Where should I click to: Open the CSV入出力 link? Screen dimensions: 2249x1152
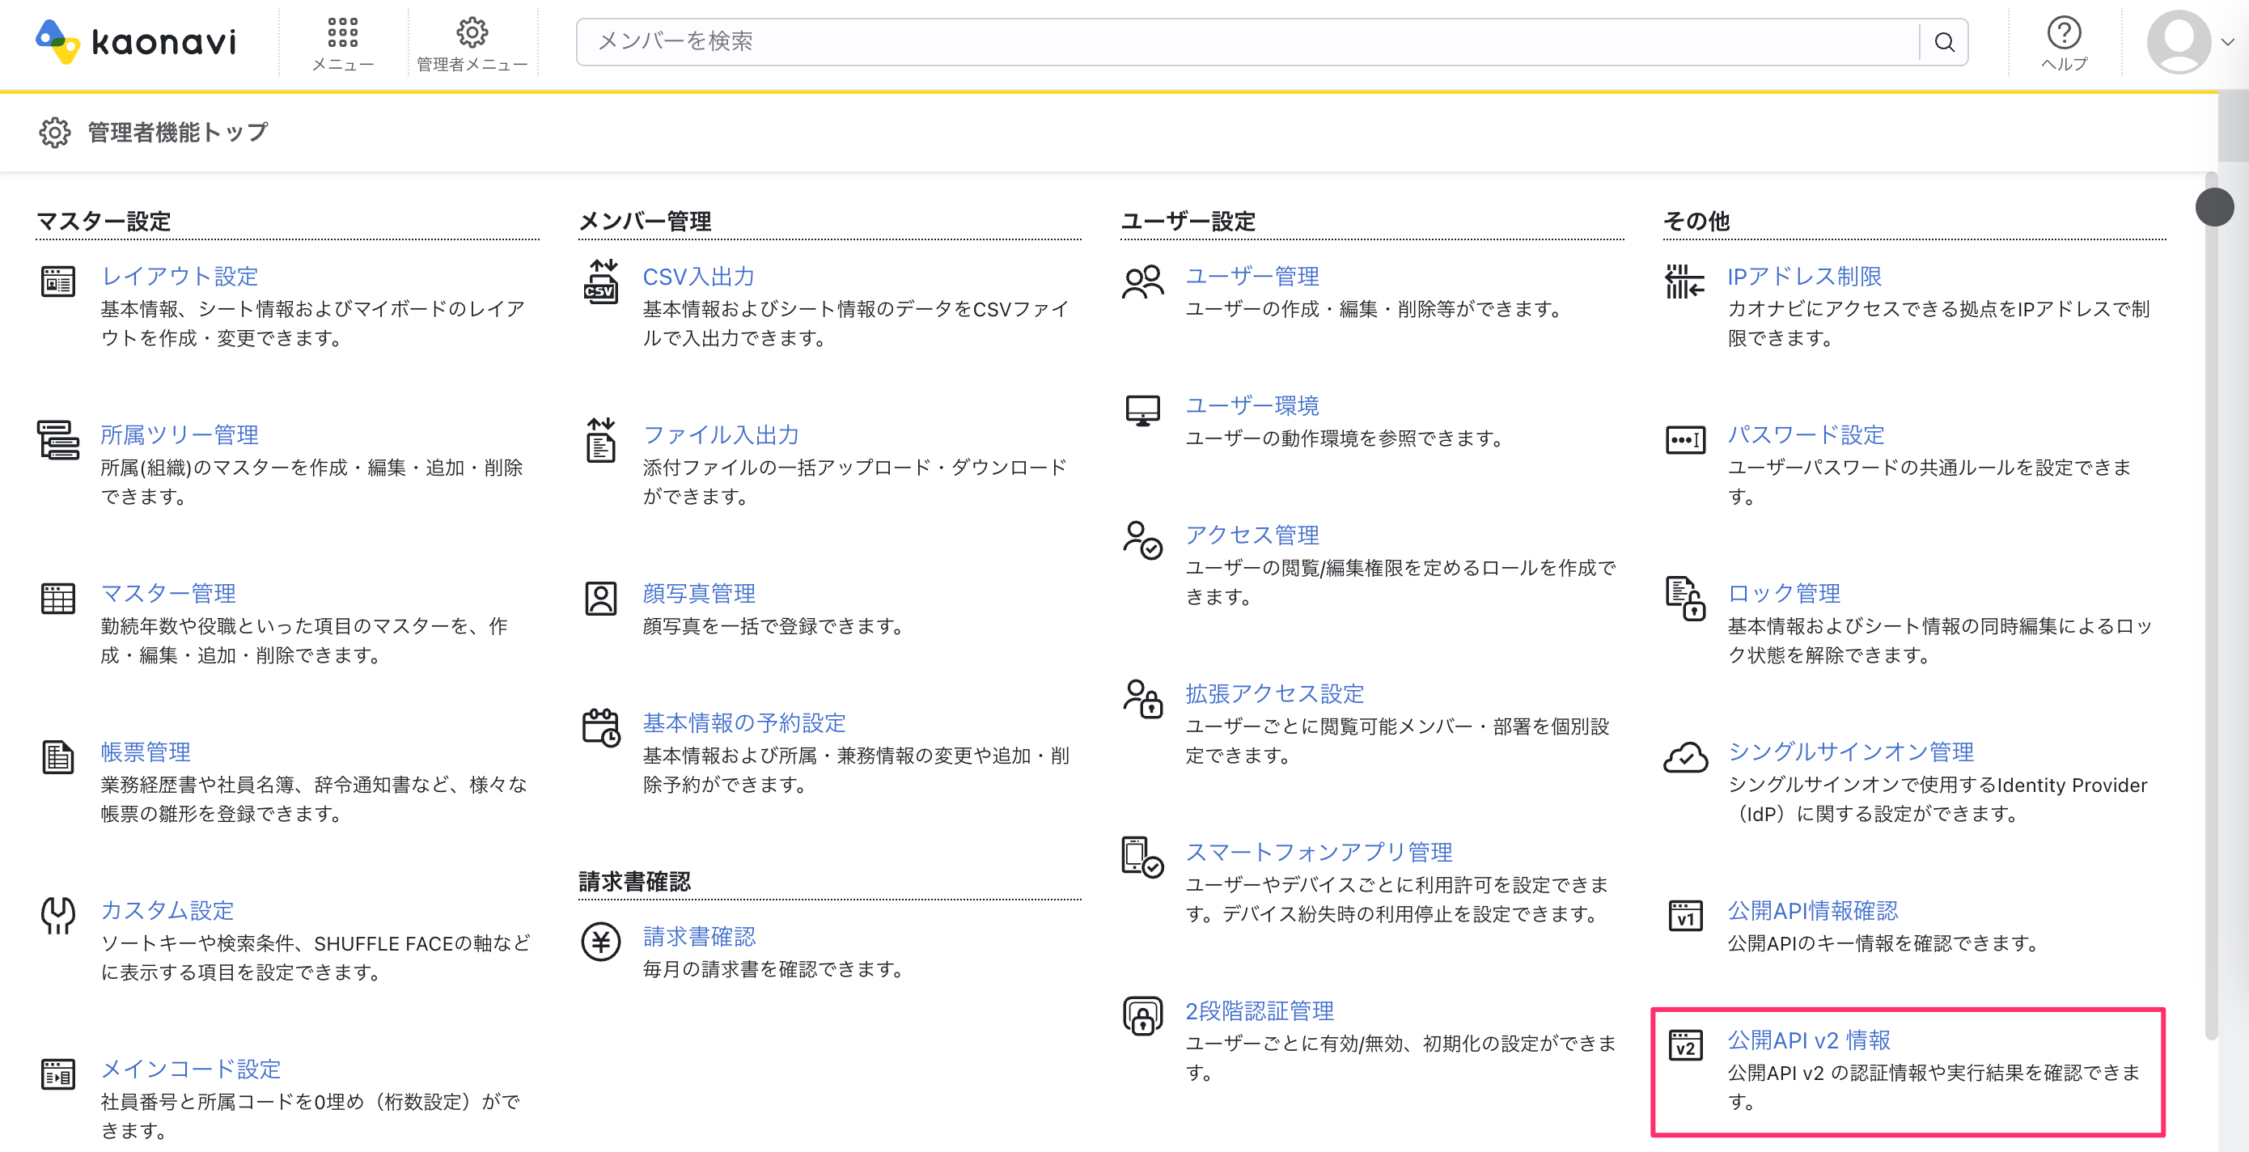point(699,276)
